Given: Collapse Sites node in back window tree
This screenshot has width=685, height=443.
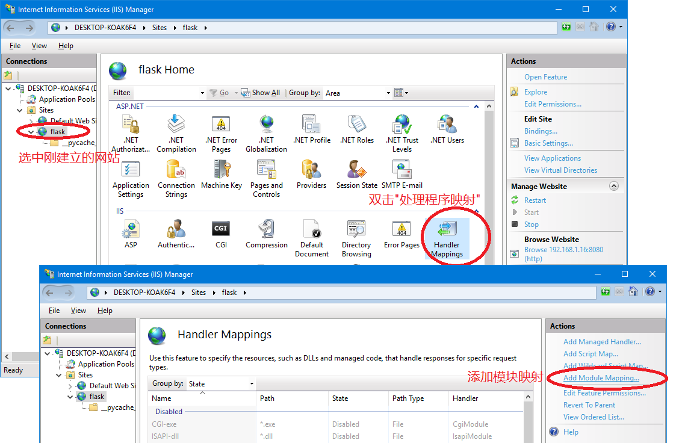Looking at the screenshot, I should 20,110.
